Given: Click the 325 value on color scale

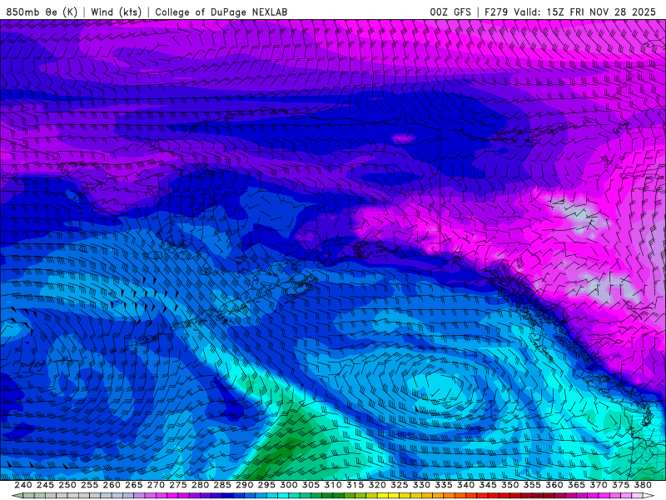Looking at the screenshot, I should (400, 485).
